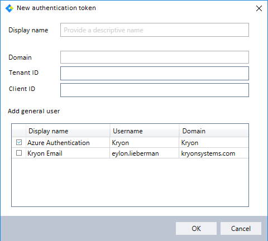Close the New authentication token dialog
This screenshot has width=268, height=241.
click(x=259, y=8)
